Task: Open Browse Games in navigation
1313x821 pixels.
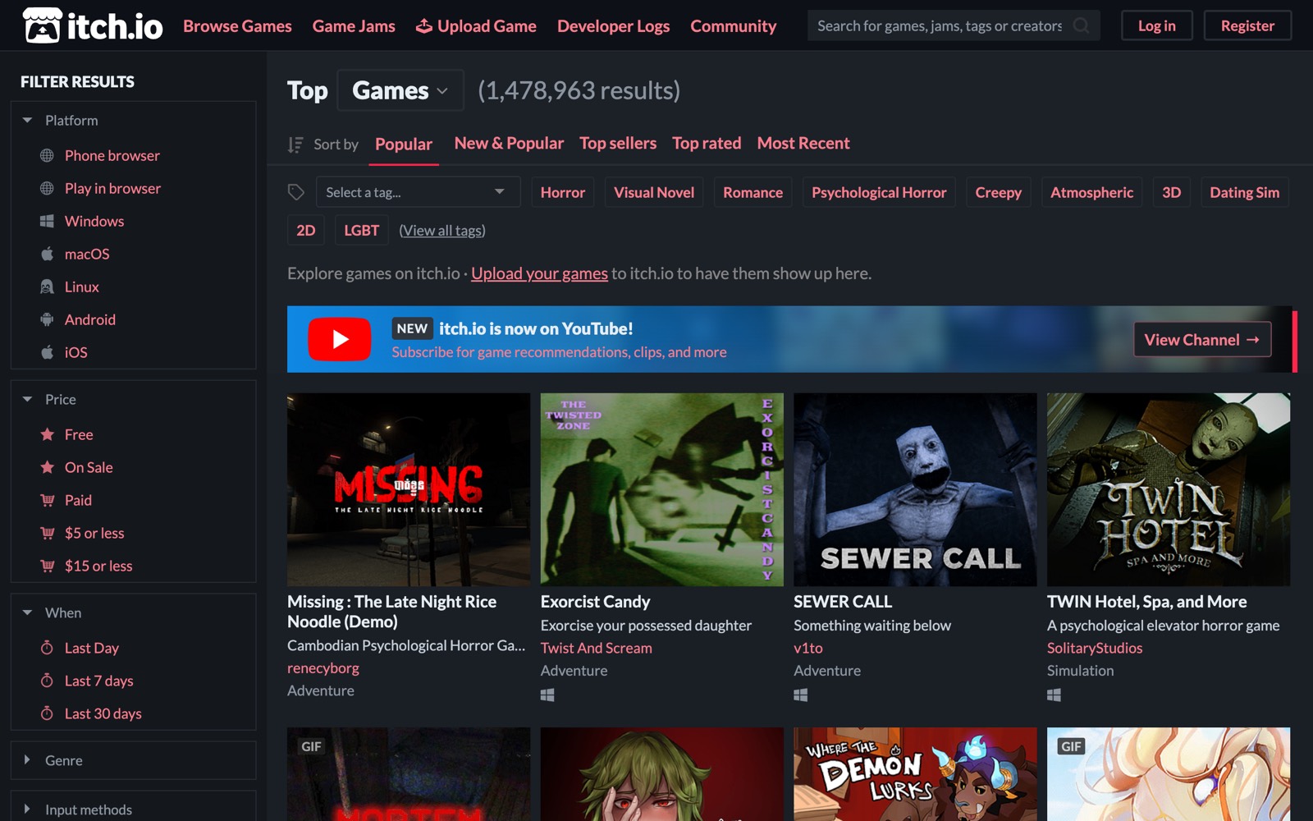Action: coord(237,25)
